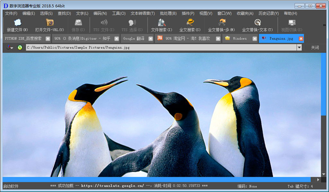
Task: Click the 关闭 button beside address bar
Action: 315,48
